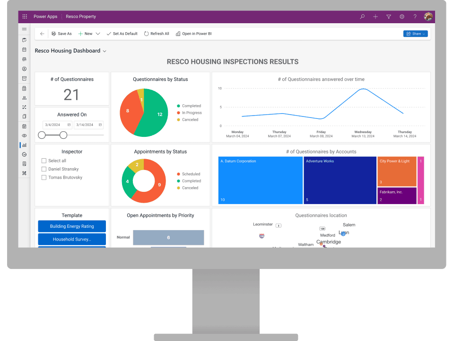Click Resco Property app name in header
Viewport: 454px width, 341px height.
pos(81,17)
